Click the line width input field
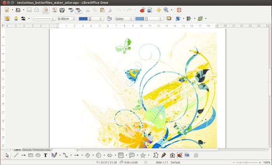 [x=64, y=19]
